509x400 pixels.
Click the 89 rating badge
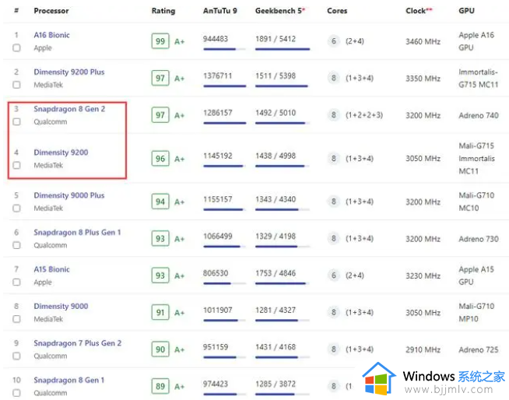tap(160, 386)
